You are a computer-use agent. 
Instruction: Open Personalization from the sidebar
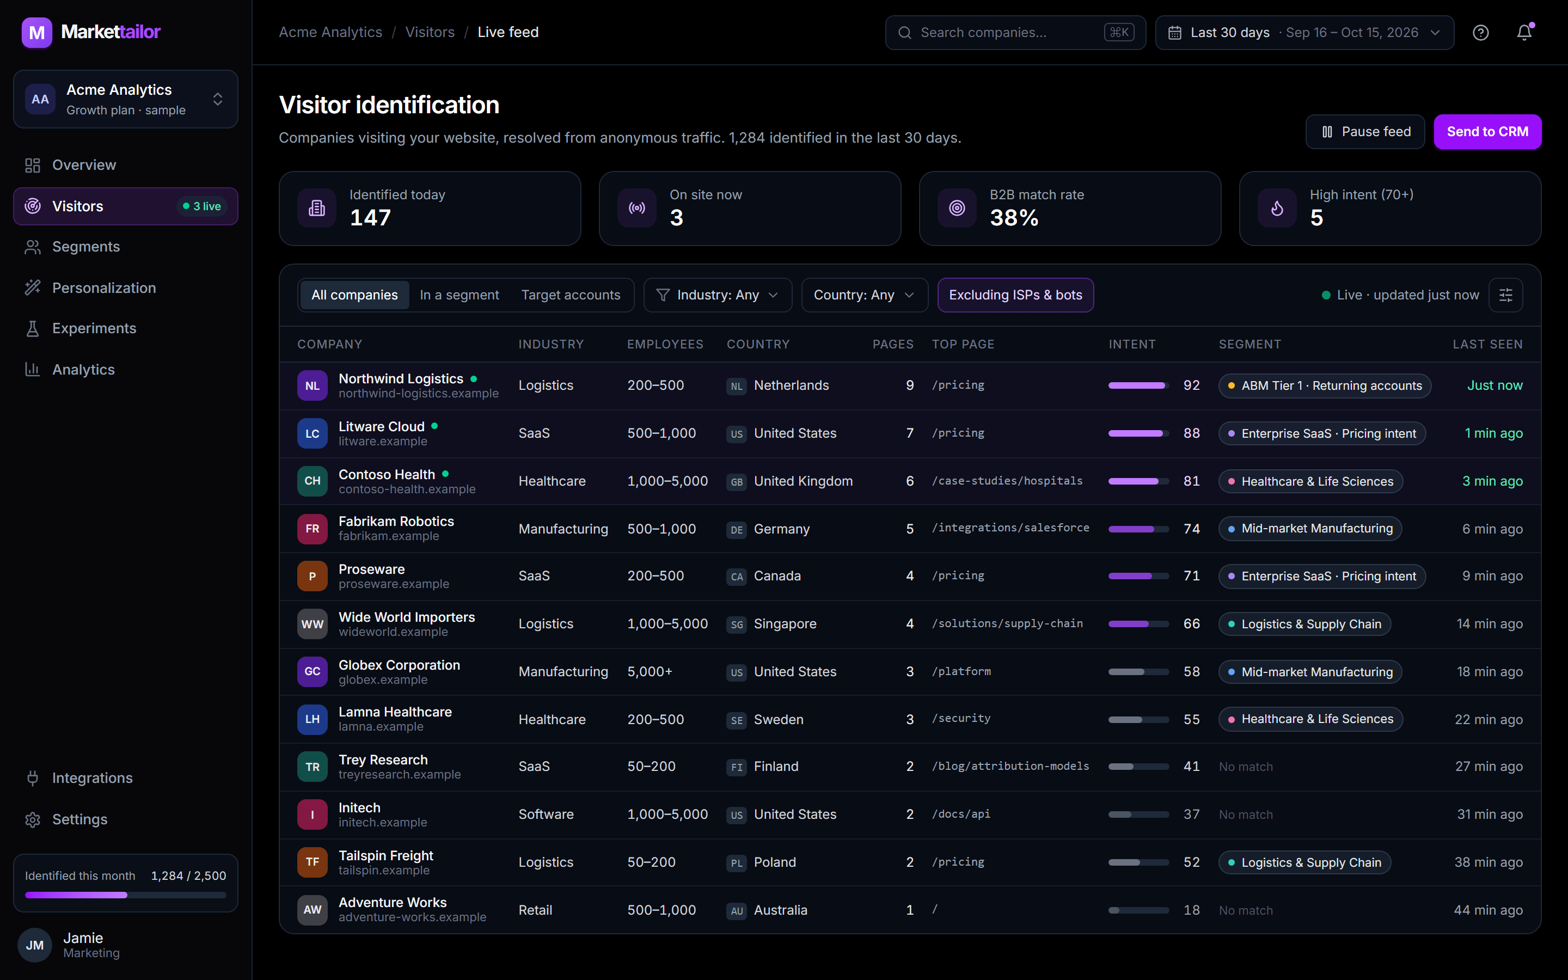click(x=126, y=288)
